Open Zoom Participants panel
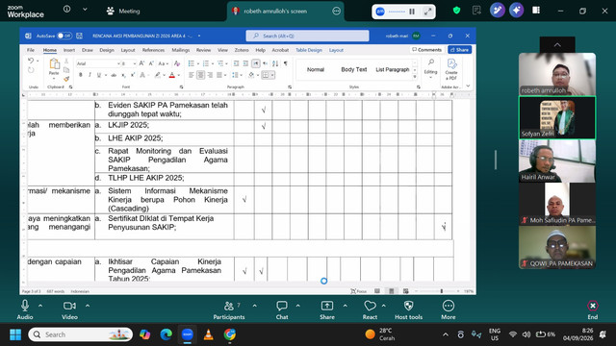This screenshot has height=346, width=616. click(x=229, y=310)
